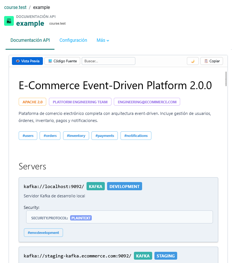Focus the Buscar search field
The width and height of the screenshot is (232, 263).
pyautogui.click(x=109, y=61)
